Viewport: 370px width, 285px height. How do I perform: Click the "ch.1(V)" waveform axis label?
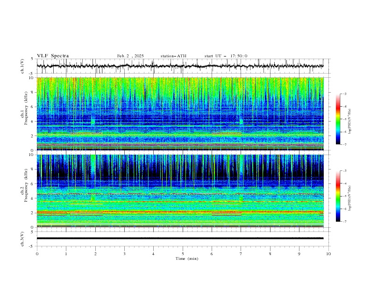click(x=22, y=66)
